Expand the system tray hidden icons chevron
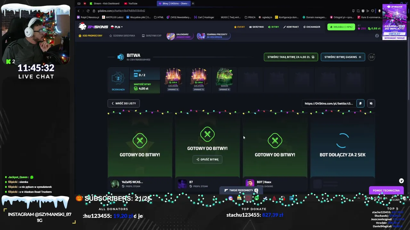 point(359,198)
